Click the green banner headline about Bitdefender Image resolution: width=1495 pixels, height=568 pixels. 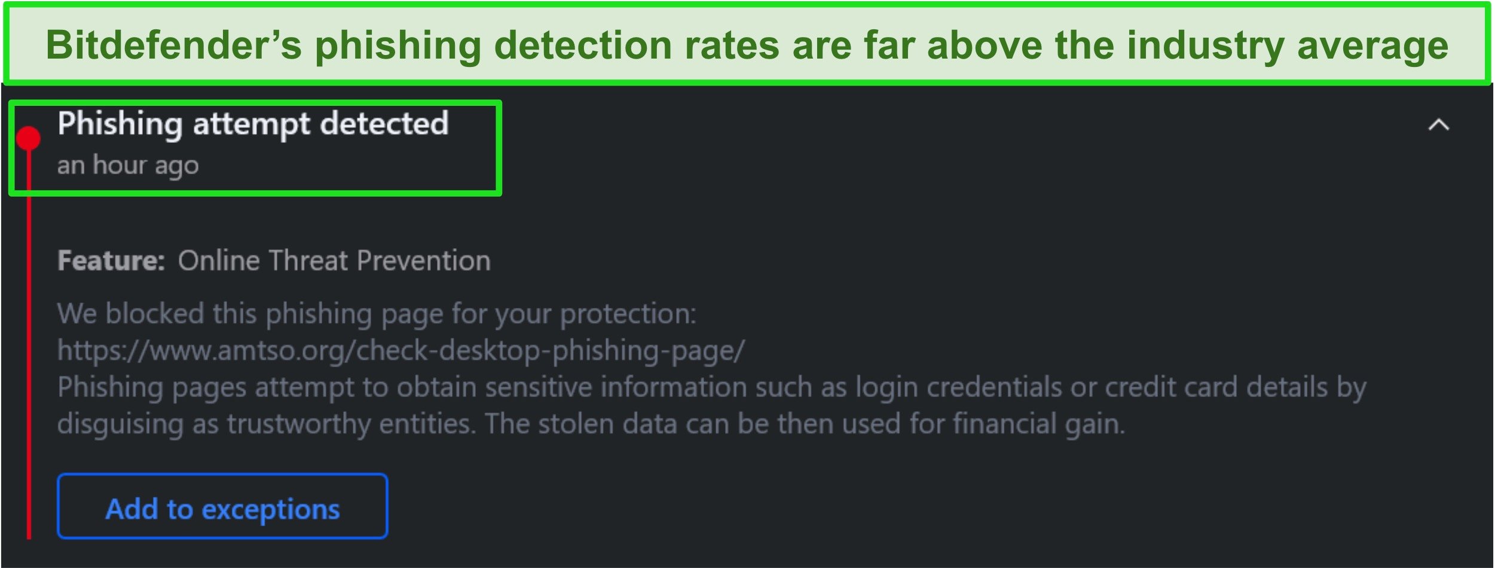747,45
